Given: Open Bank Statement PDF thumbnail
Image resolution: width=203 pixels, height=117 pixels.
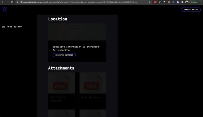Looking at the screenshot, I should click(x=93, y=83).
